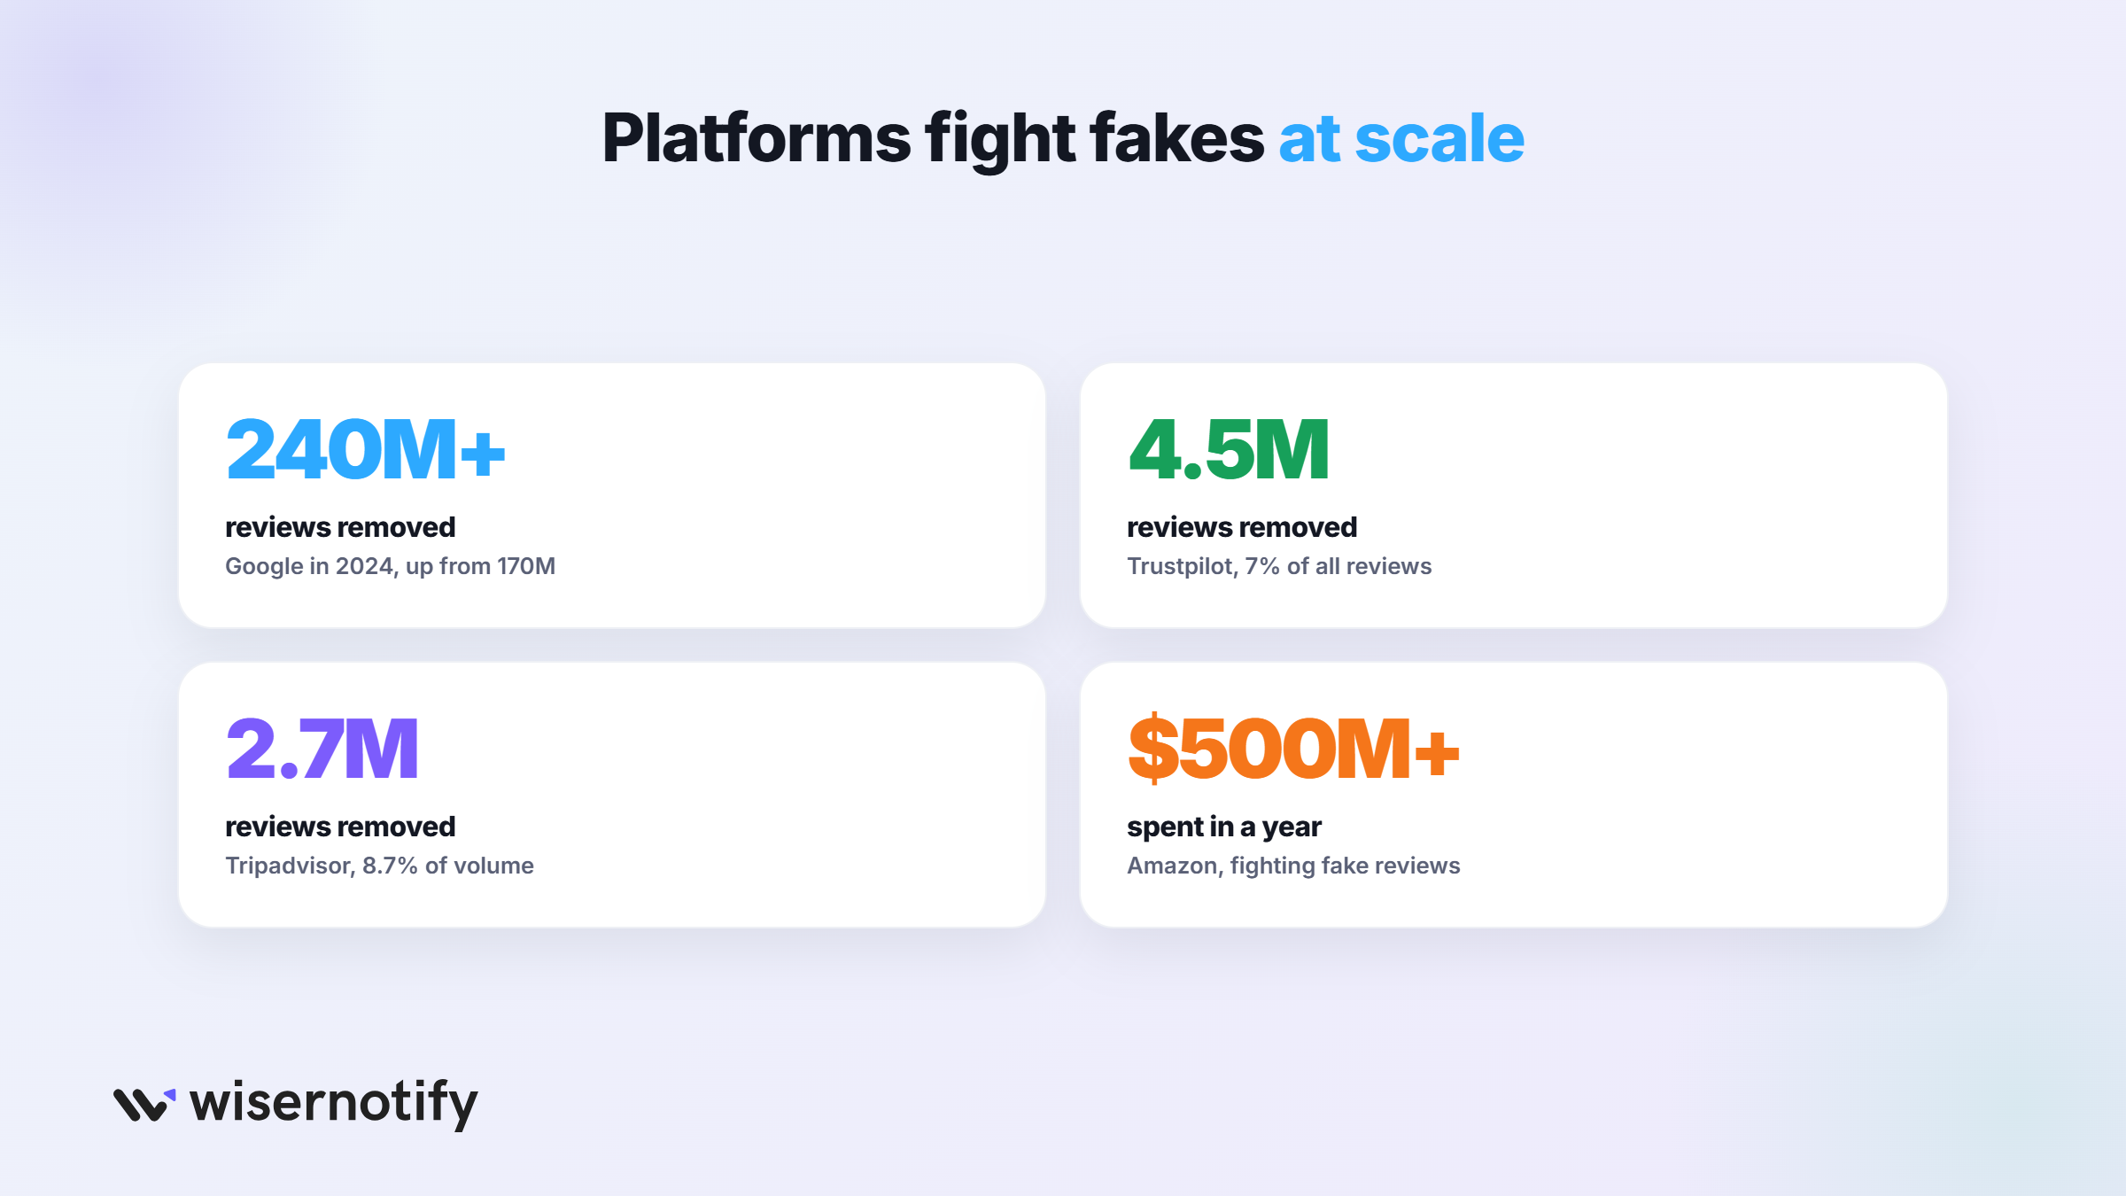
Task: Click the 'Platforms fight fakes' heading
Action: pos(934,139)
